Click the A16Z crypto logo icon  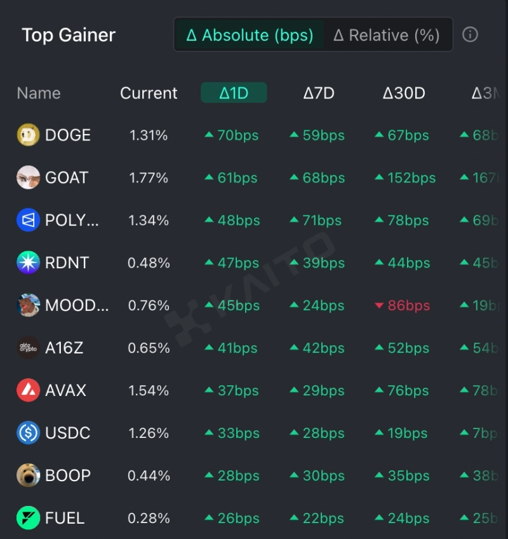coord(28,348)
